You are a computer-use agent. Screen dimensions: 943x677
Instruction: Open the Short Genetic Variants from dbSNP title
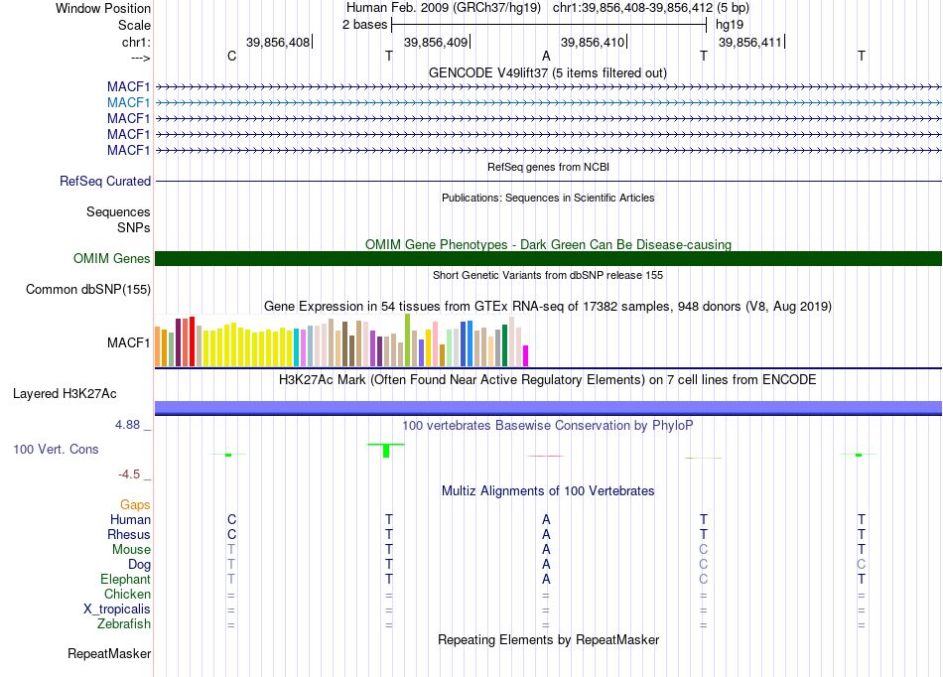point(548,275)
